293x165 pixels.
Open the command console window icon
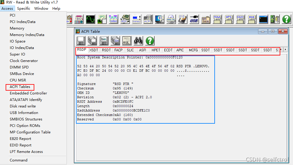click(263, 19)
